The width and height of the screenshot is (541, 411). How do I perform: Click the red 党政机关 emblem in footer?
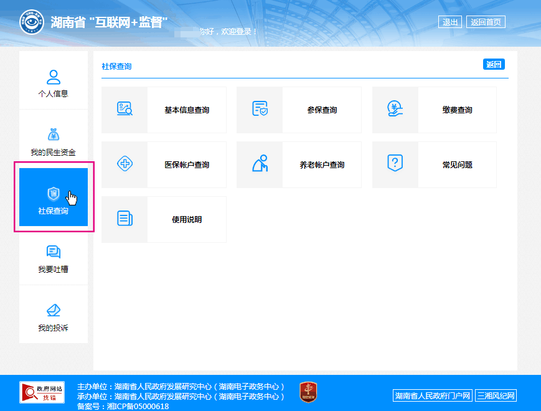pos(308,392)
